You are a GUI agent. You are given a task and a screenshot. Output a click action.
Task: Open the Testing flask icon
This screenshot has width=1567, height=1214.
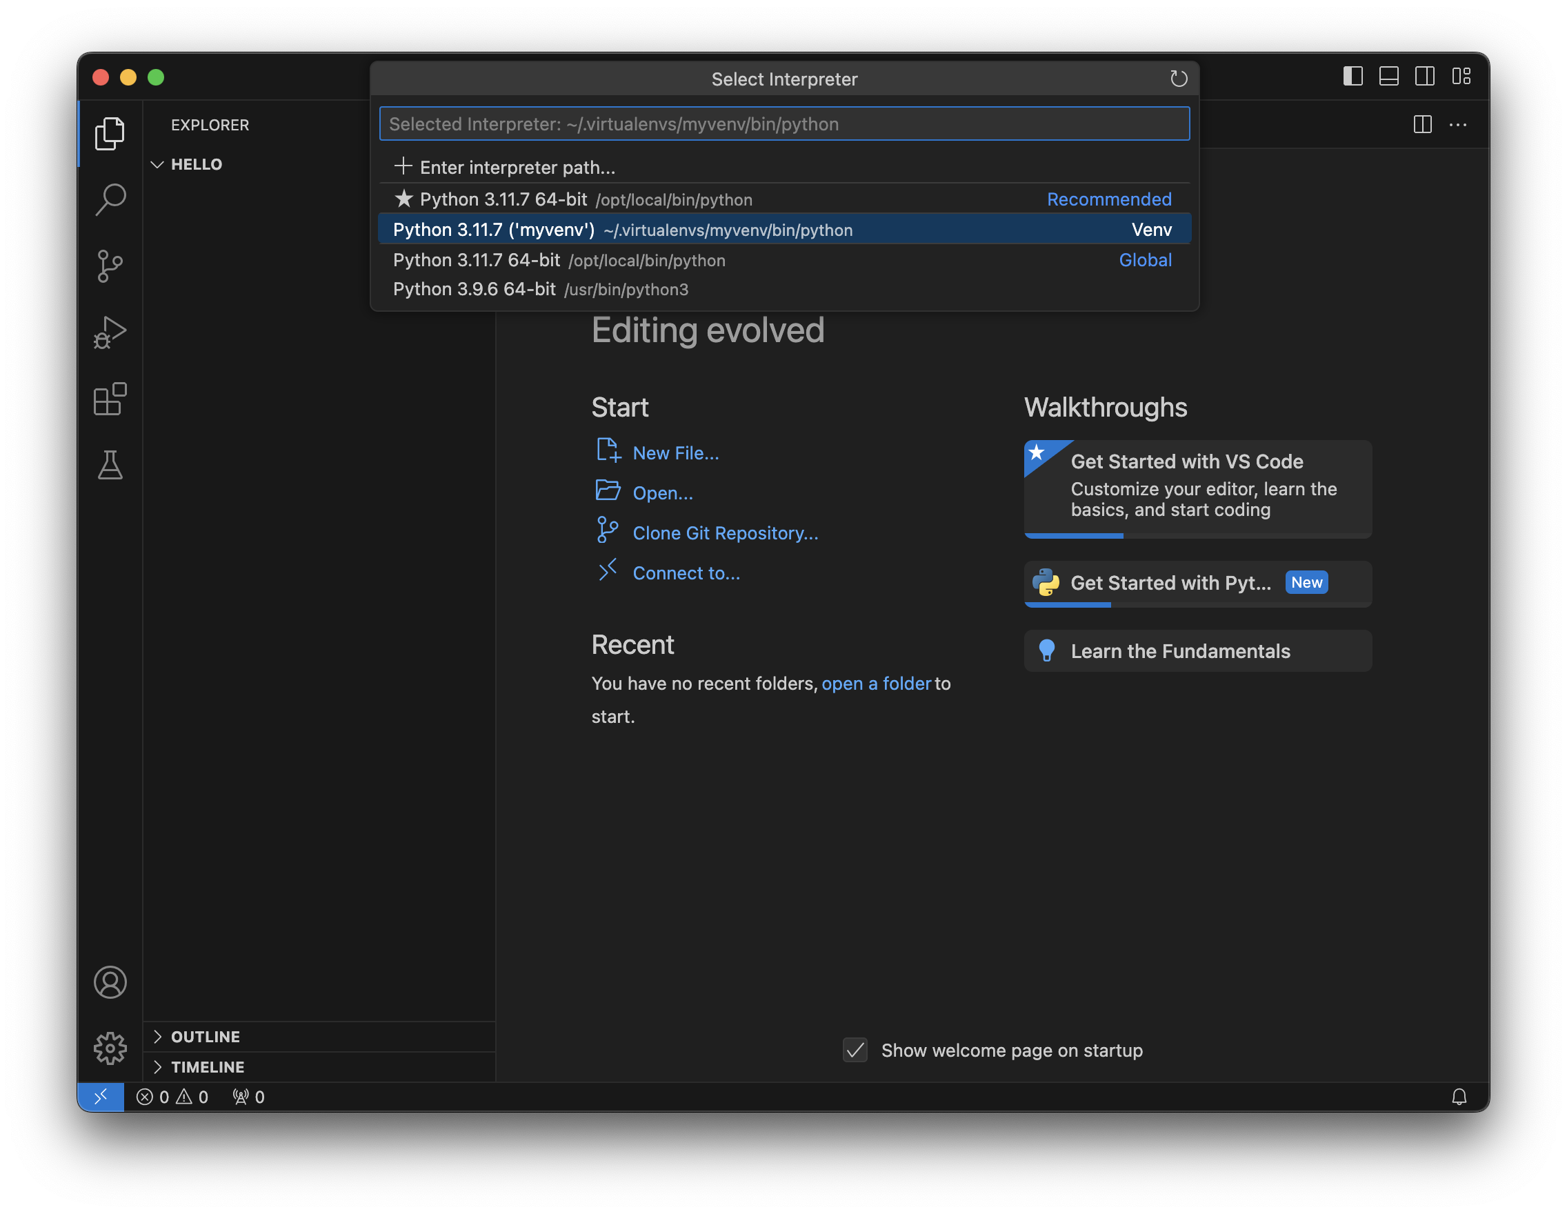pos(110,465)
